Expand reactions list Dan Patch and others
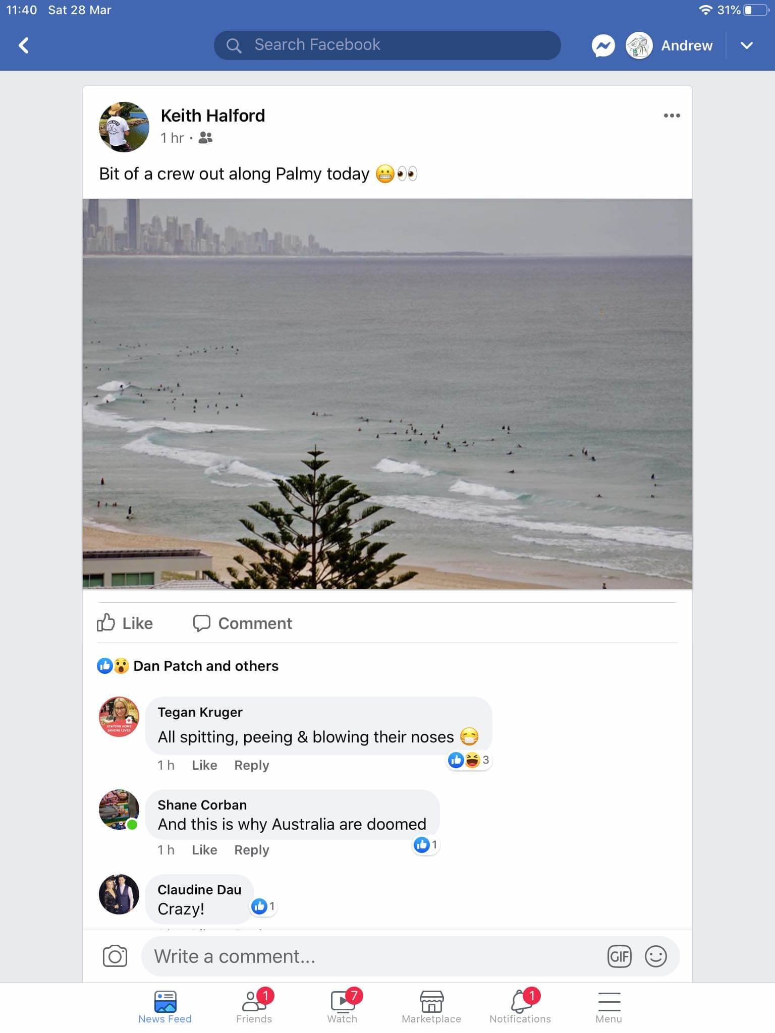 [x=205, y=666]
